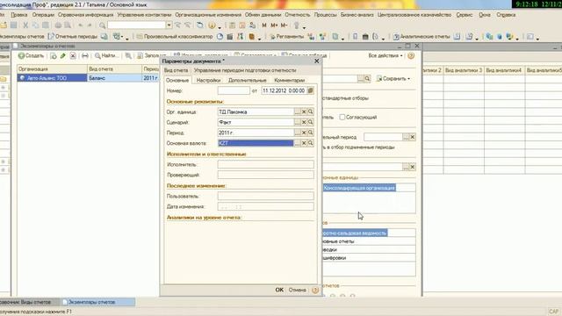This screenshot has height=316, width=562.
Task: Switch to the Настройки tab in dialog
Action: point(208,80)
